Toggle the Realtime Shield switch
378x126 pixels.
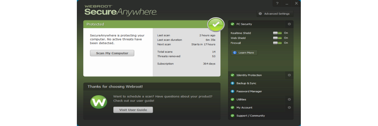[278, 33]
